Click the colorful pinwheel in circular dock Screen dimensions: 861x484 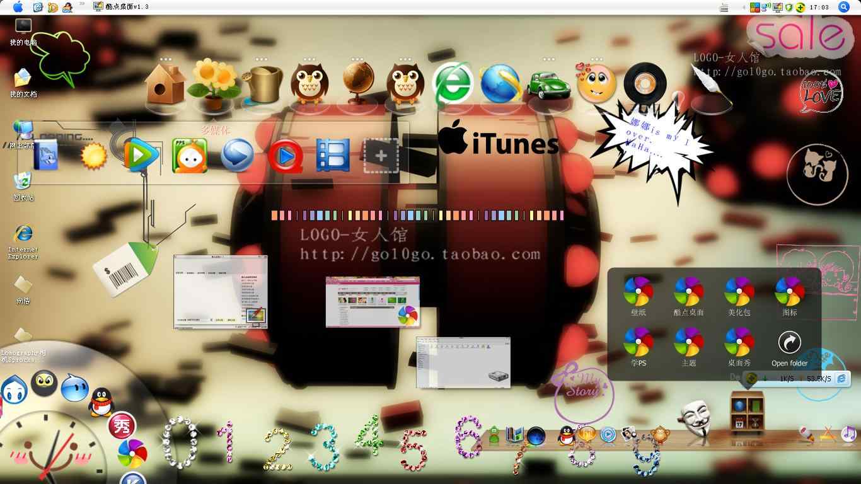(x=132, y=454)
